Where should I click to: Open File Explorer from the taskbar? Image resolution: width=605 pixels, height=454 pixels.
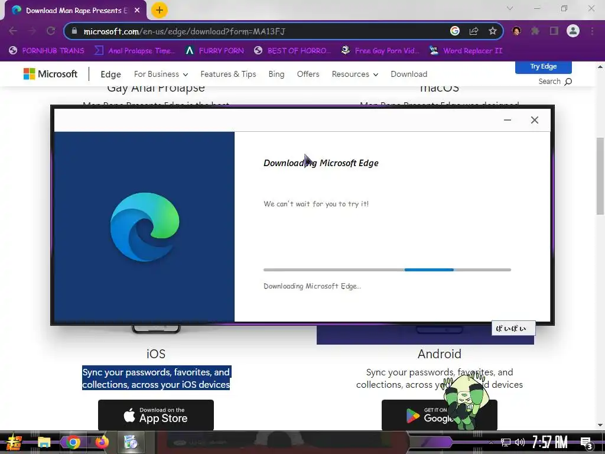44,442
